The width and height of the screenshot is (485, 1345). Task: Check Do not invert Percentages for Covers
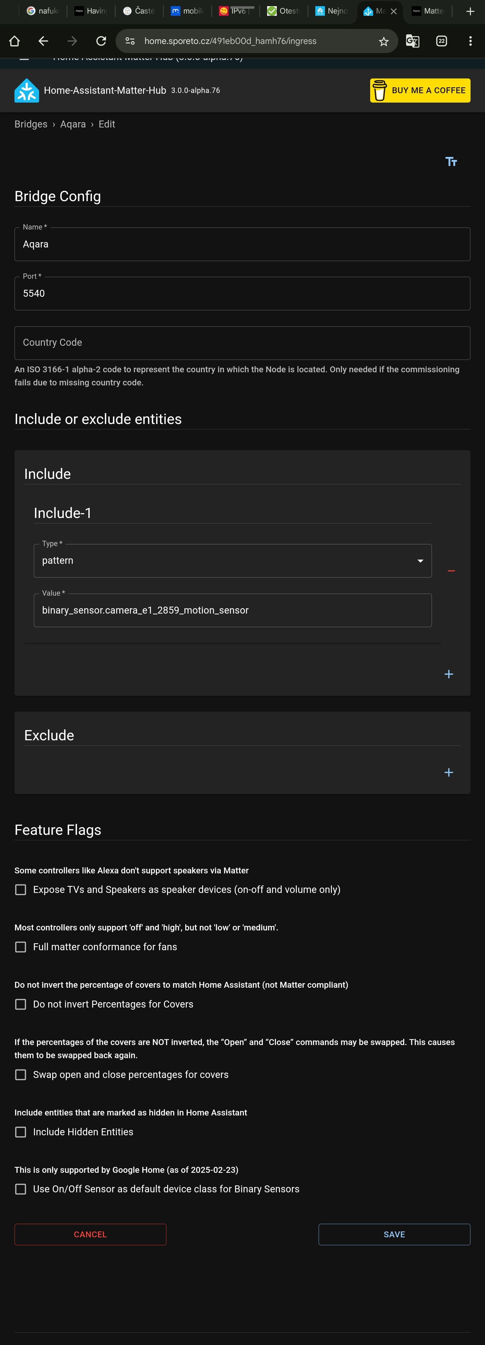20,1005
